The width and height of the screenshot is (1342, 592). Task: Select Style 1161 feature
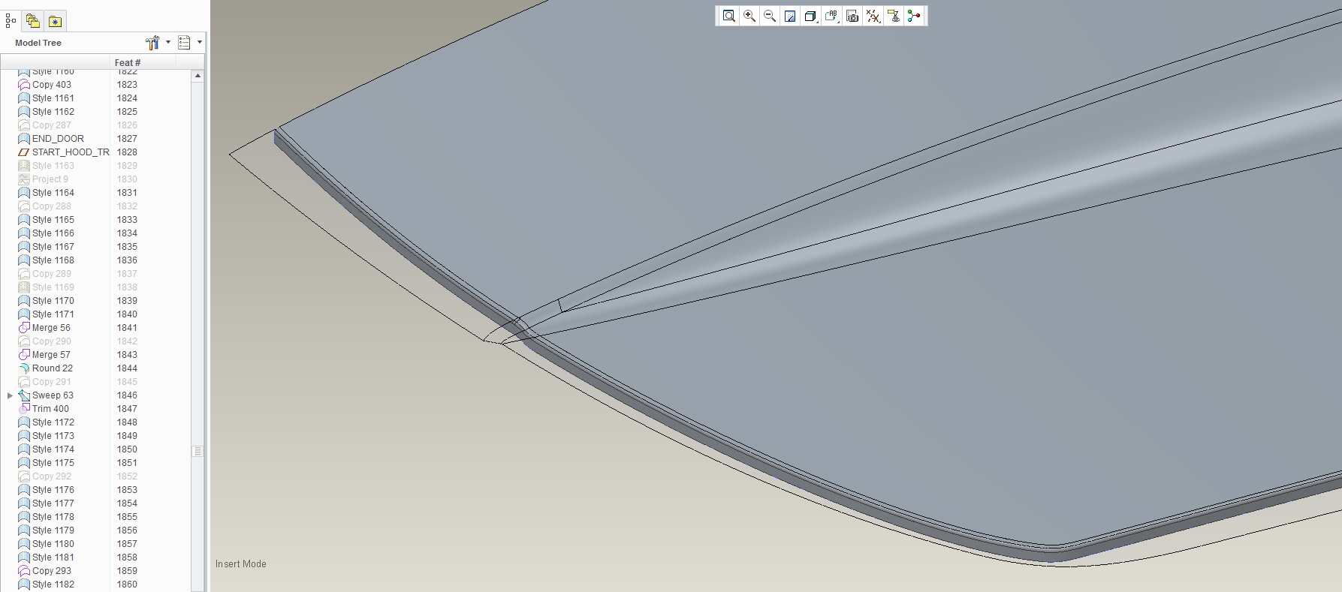(x=53, y=98)
